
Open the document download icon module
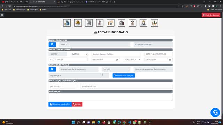pyautogui.click(x=89, y=23)
